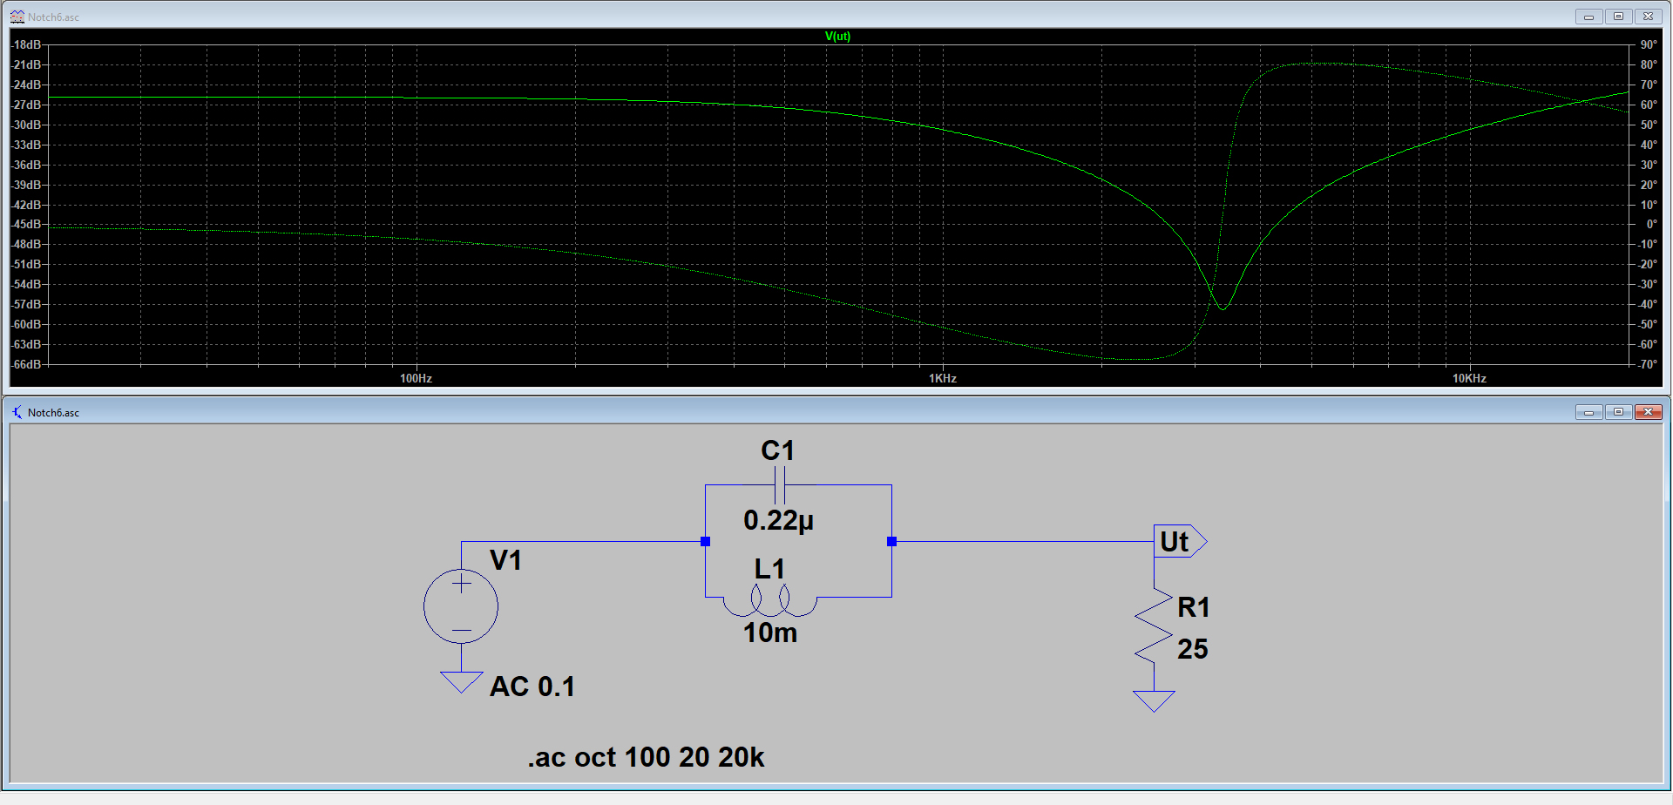
Task: Click the L1 component name label
Action: coord(769,569)
